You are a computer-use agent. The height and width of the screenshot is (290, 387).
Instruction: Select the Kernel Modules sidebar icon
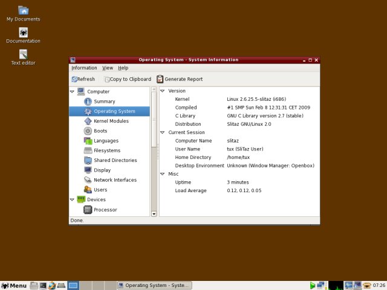(x=88, y=121)
